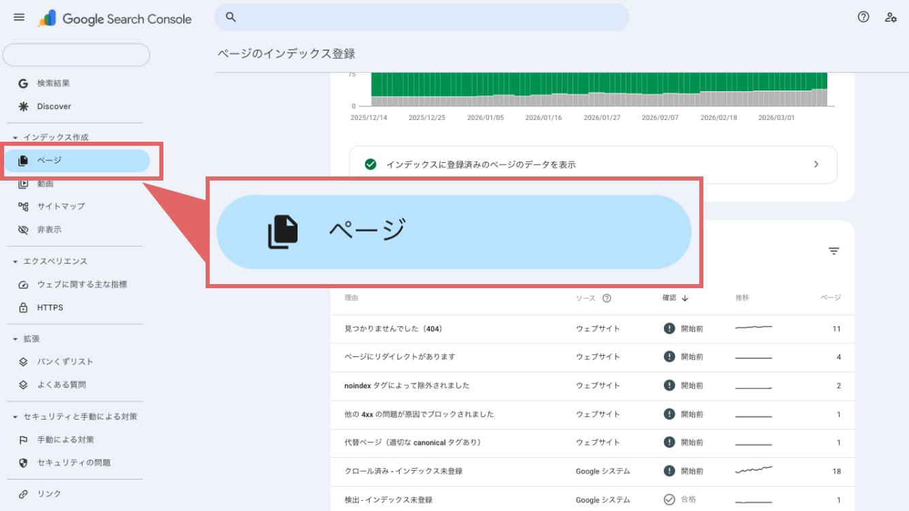Click the リンク chain icon
The width and height of the screenshot is (909, 511).
25,493
